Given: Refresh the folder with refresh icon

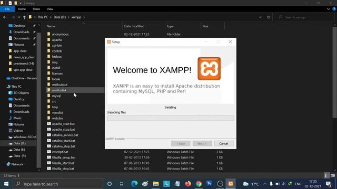Looking at the screenshot, I should pyautogui.click(x=269, y=17).
